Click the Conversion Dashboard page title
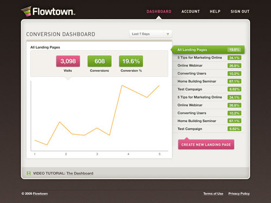The width and height of the screenshot is (271, 203). pos(61,34)
